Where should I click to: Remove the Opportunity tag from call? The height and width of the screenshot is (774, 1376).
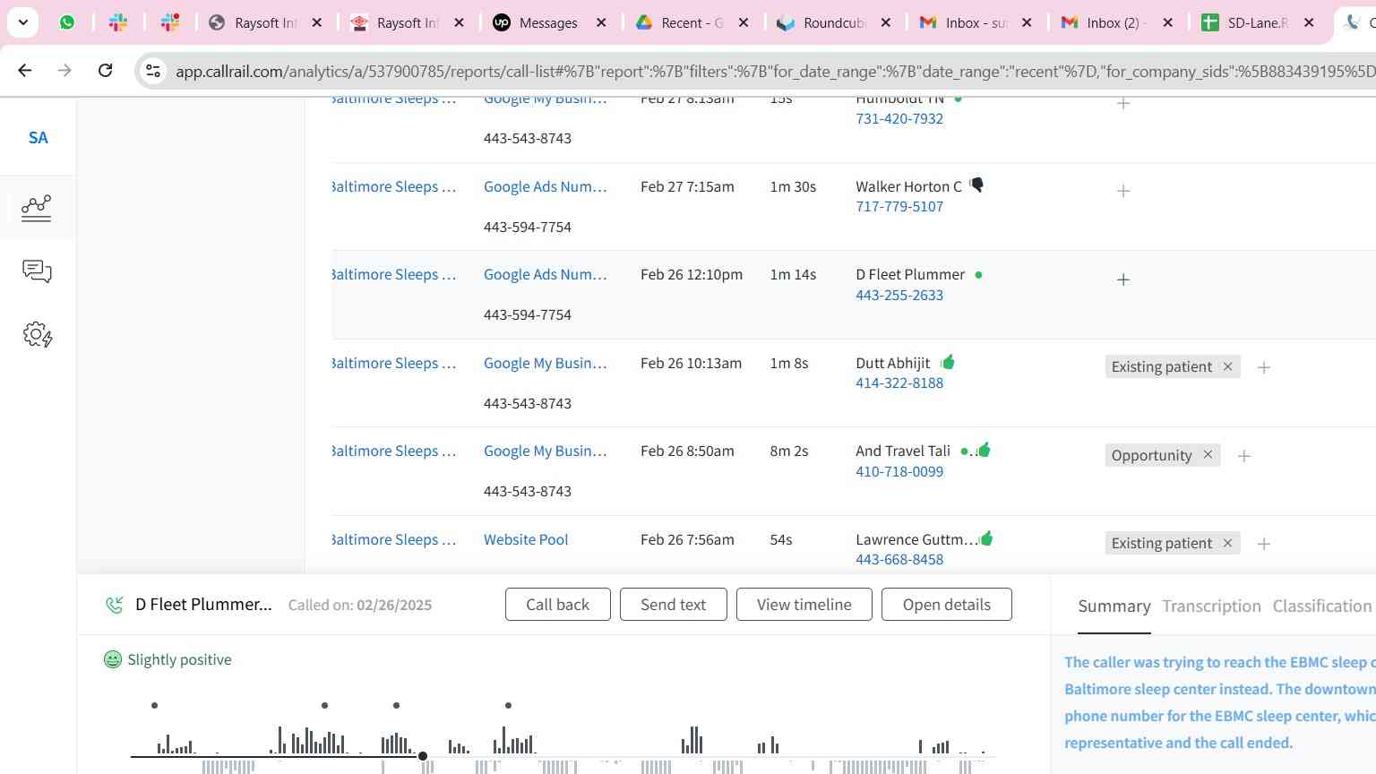pyautogui.click(x=1208, y=455)
